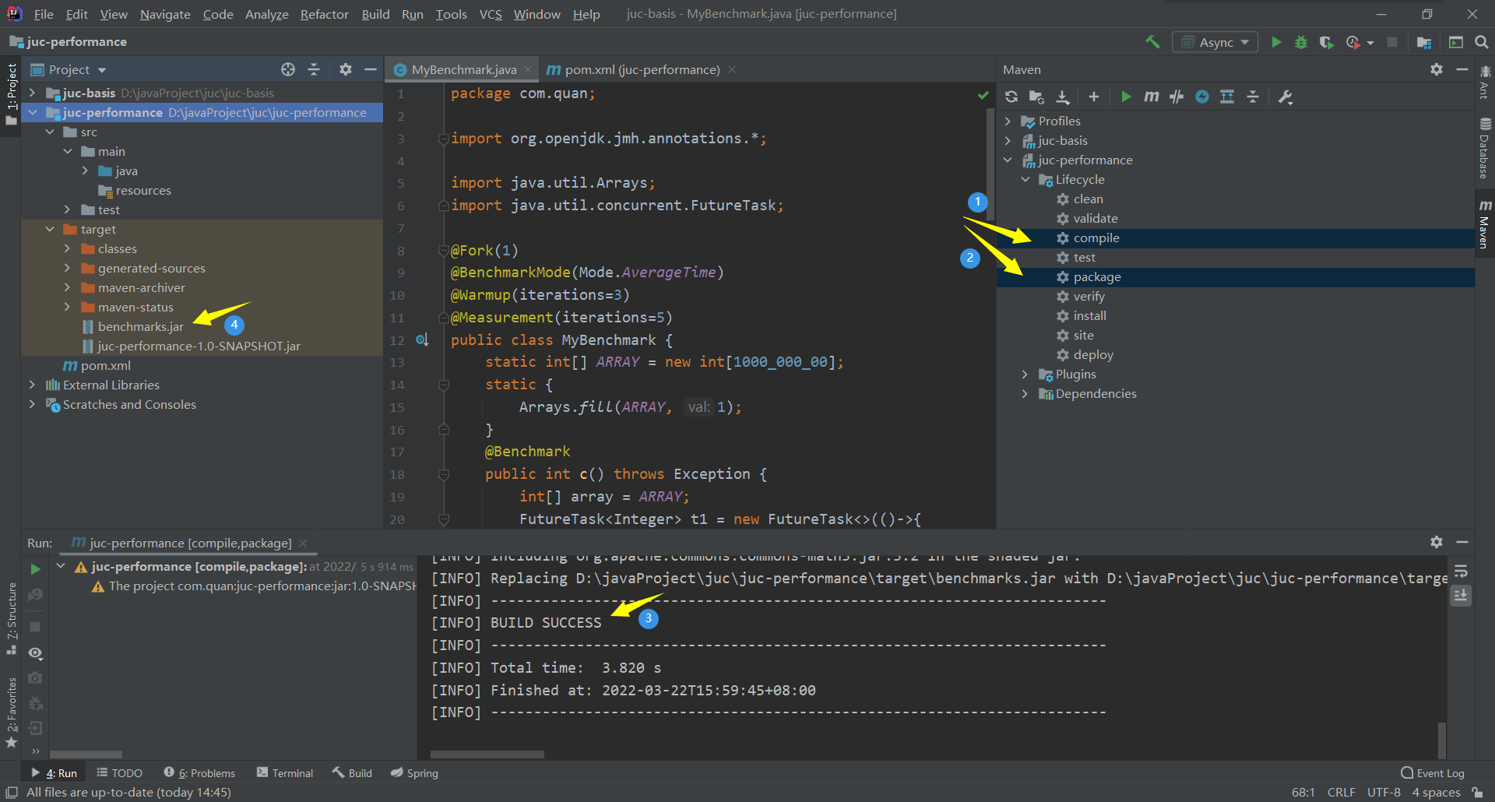Click the UTF-8 encoding in the status bar
The image size is (1495, 802).
pos(1384,792)
